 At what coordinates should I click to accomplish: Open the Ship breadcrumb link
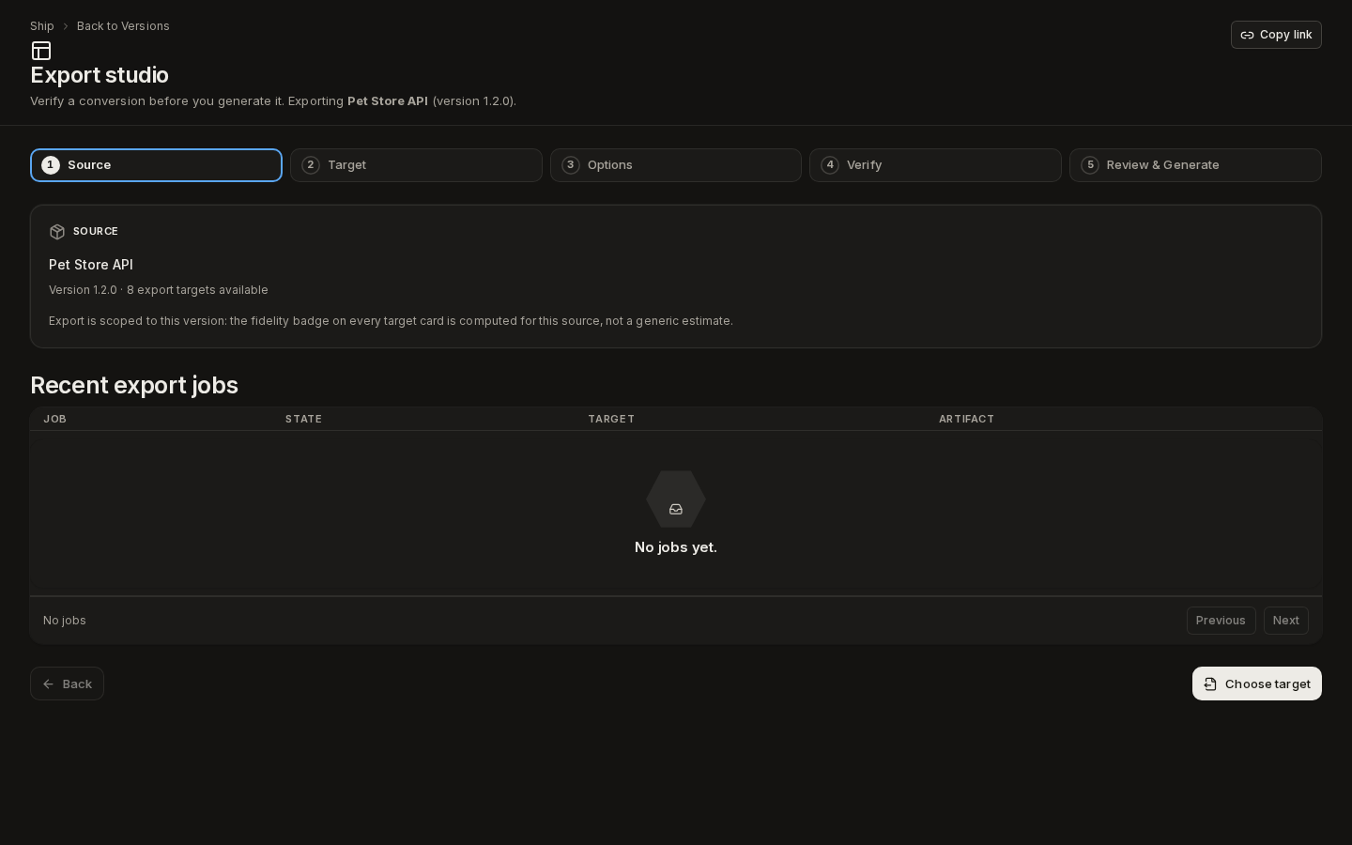(42, 26)
